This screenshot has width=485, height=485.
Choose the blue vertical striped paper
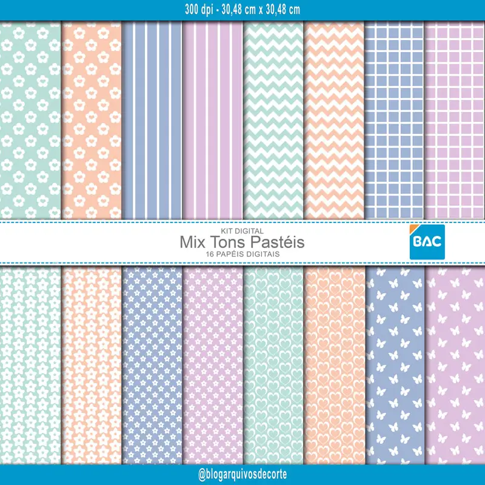tap(152, 120)
